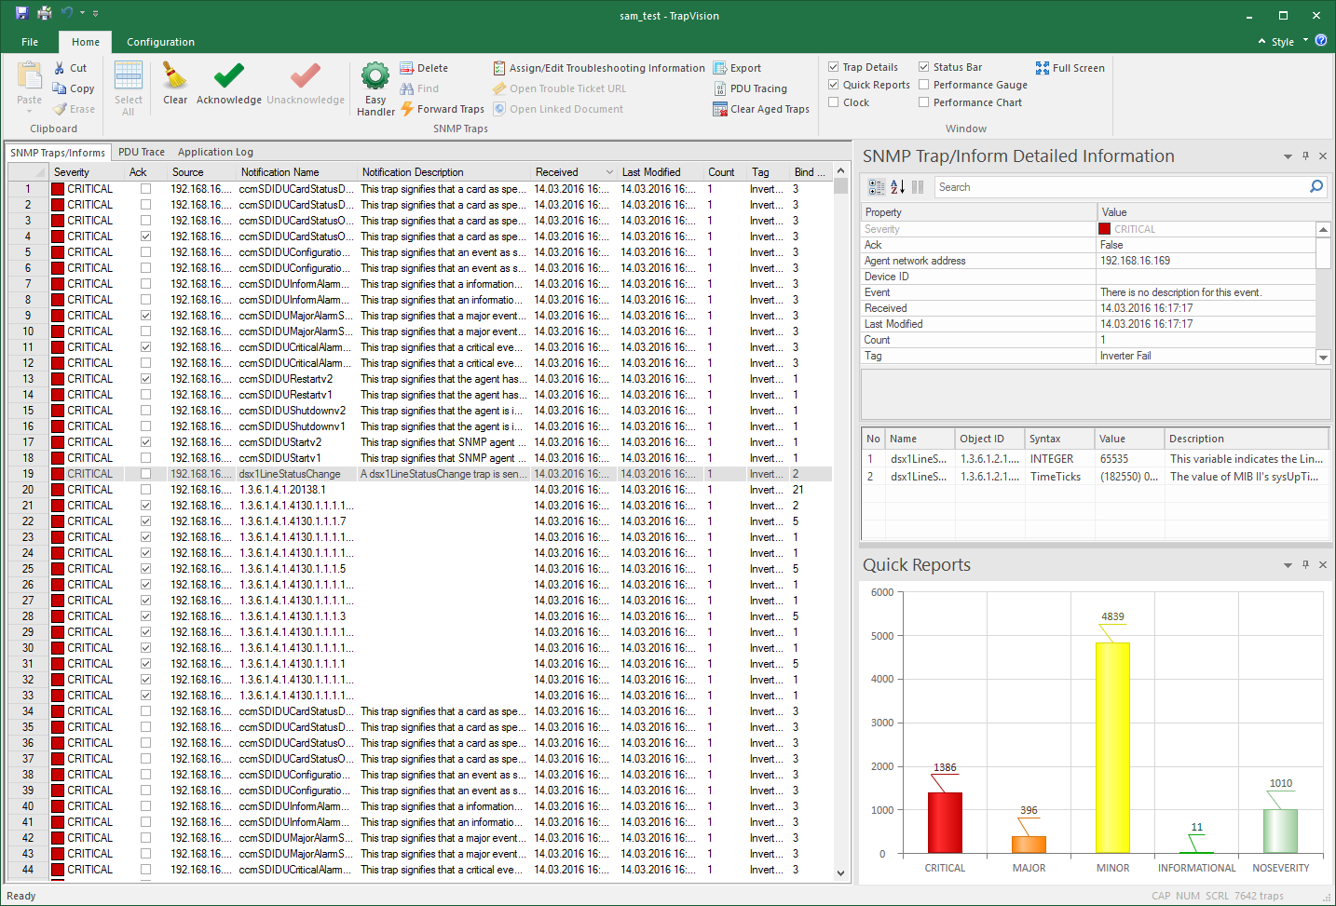Click the Export traps icon
The image size is (1336, 906).
coord(720,68)
